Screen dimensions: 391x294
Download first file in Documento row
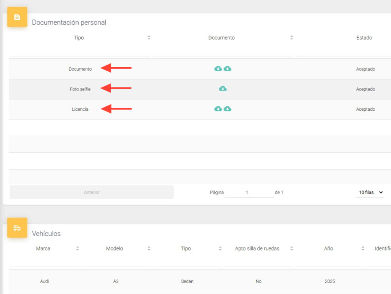pos(218,69)
